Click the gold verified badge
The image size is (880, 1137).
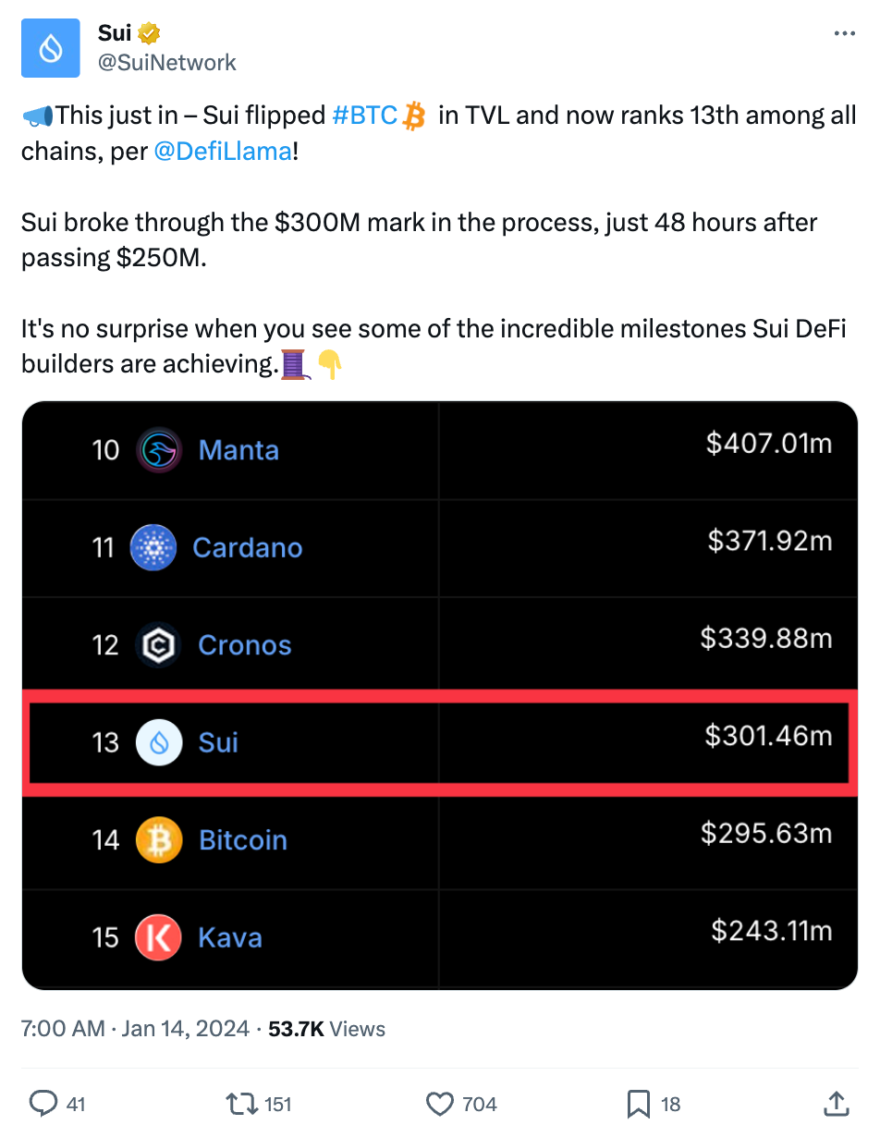pos(150,33)
